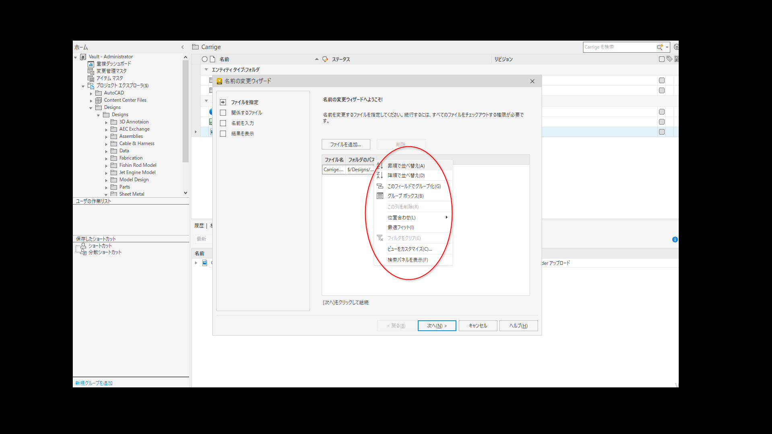The height and width of the screenshot is (434, 772).
Task: Collapse the プロジェクト エクスプローラ($) tree node
Action: (83, 86)
